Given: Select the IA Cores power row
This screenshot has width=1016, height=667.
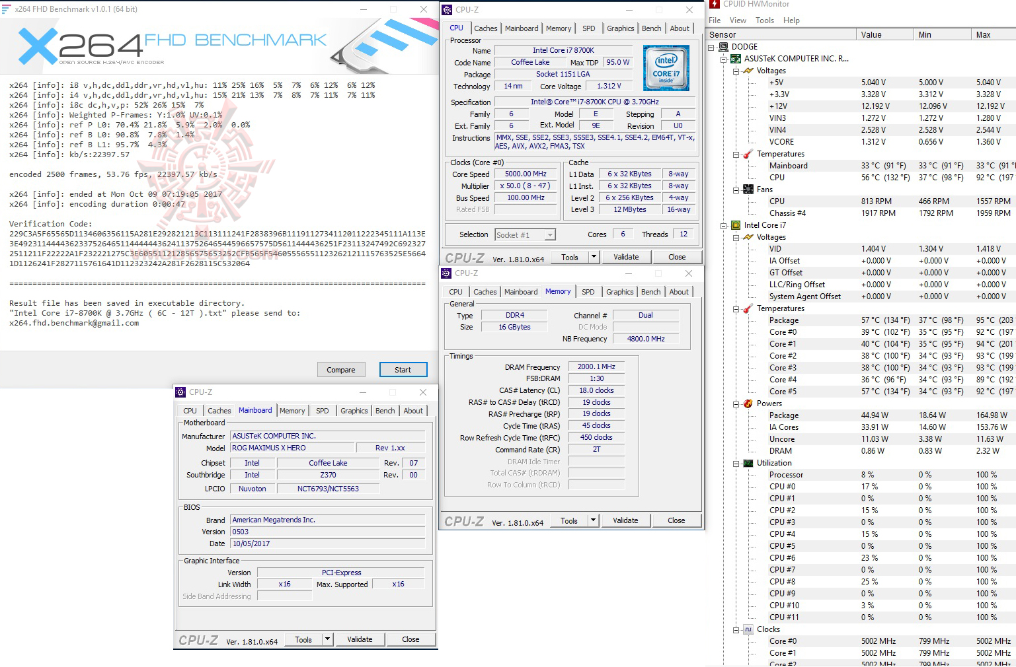Looking at the screenshot, I should click(861, 427).
